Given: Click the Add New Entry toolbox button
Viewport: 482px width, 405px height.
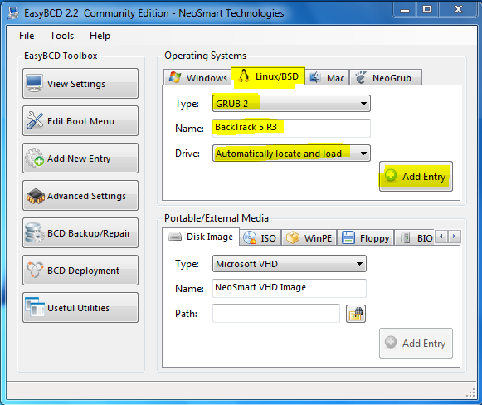Looking at the screenshot, I should pyautogui.click(x=80, y=158).
